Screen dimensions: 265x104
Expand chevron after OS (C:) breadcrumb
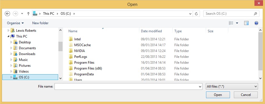(x=74, y=14)
